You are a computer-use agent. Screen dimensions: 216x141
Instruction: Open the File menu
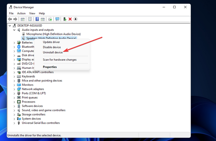coord(11,13)
